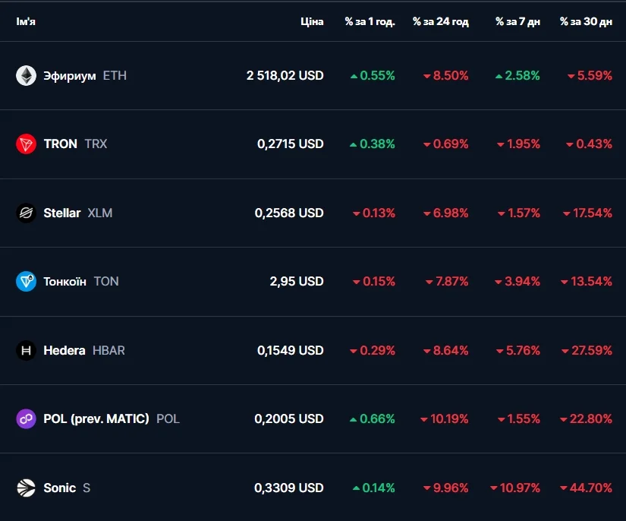Click TRON's 30-day change 0.43%
The height and width of the screenshot is (521, 626).
[590, 144]
